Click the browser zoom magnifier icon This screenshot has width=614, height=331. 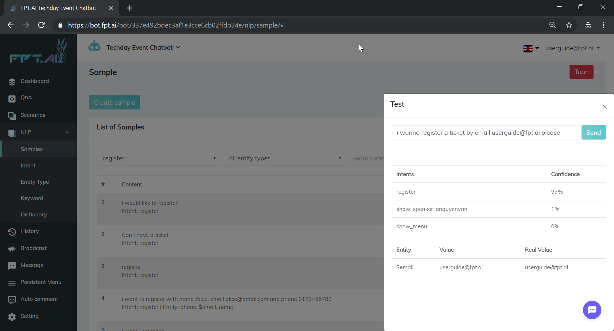click(x=552, y=25)
